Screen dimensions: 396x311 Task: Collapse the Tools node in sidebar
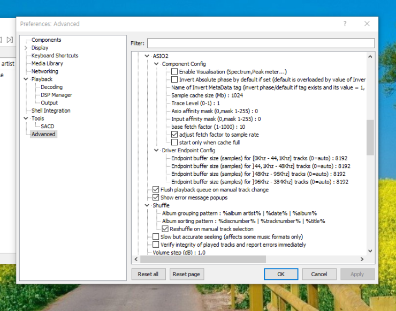coord(26,119)
